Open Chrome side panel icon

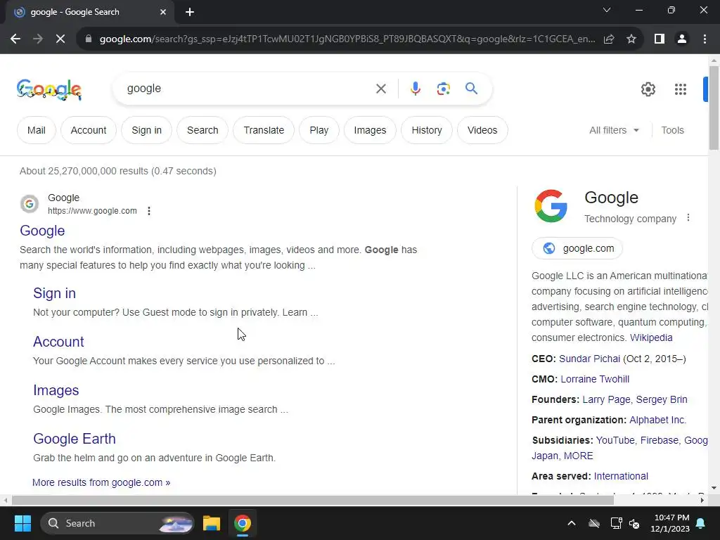(x=660, y=39)
